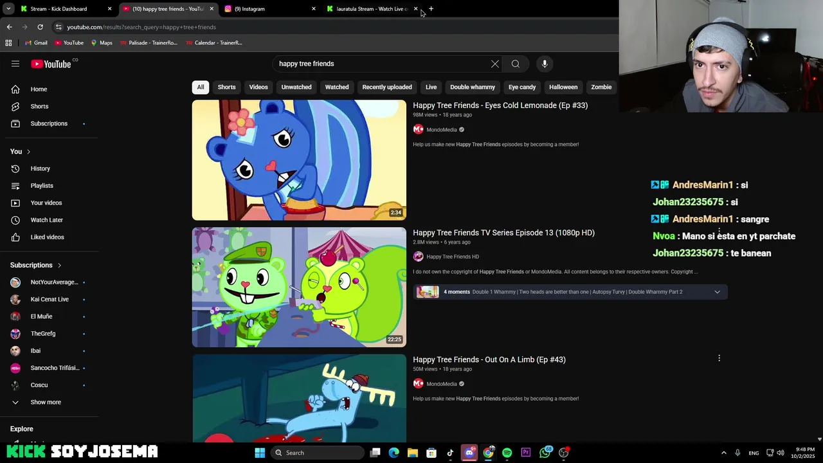The image size is (823, 463).
Task: Focus the YouTube search input field
Action: (x=383, y=64)
